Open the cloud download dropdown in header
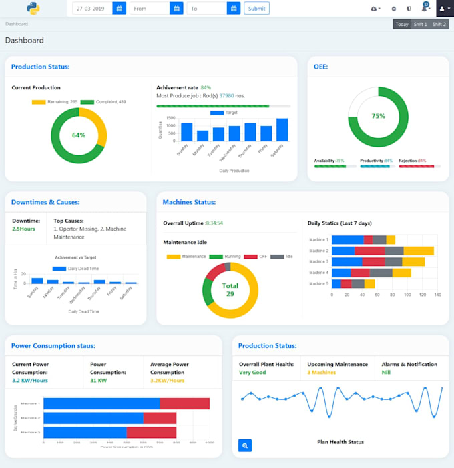The height and width of the screenshot is (468, 454). [x=375, y=9]
